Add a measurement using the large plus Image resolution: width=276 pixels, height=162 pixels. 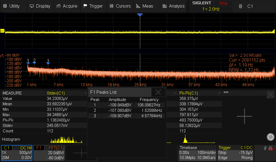(244, 116)
